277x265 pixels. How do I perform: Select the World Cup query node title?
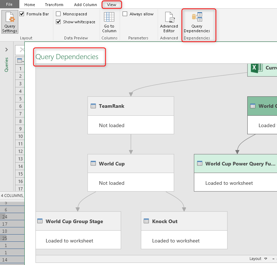112,164
